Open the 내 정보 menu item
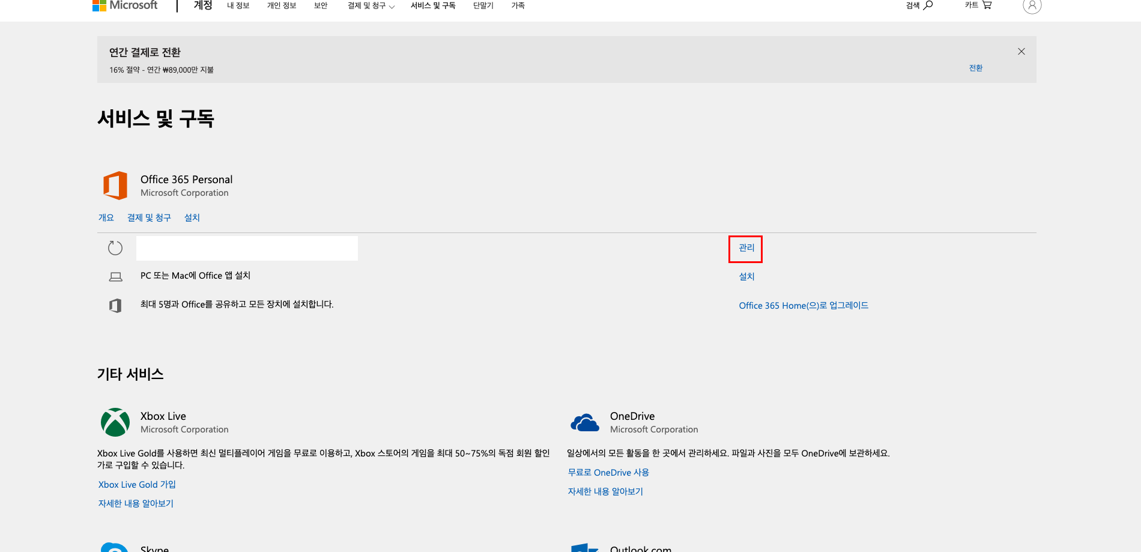 (x=238, y=6)
